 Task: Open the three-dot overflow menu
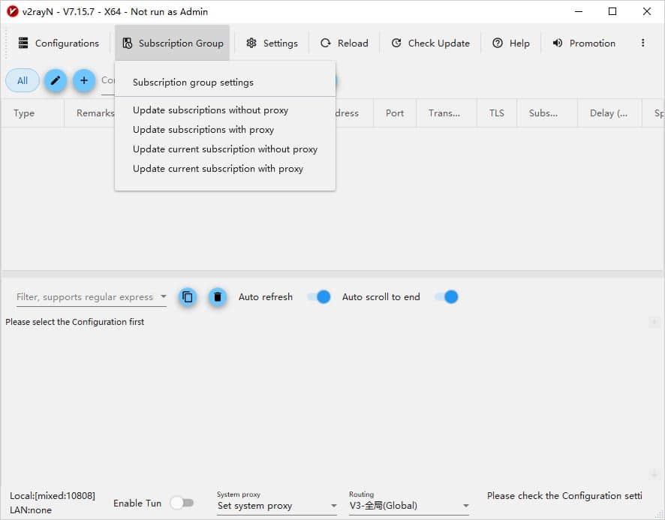point(642,44)
